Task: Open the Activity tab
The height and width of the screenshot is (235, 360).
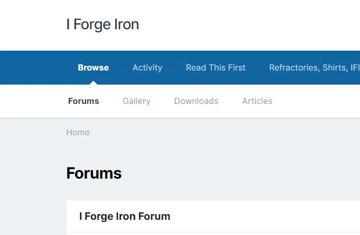Action: point(148,67)
